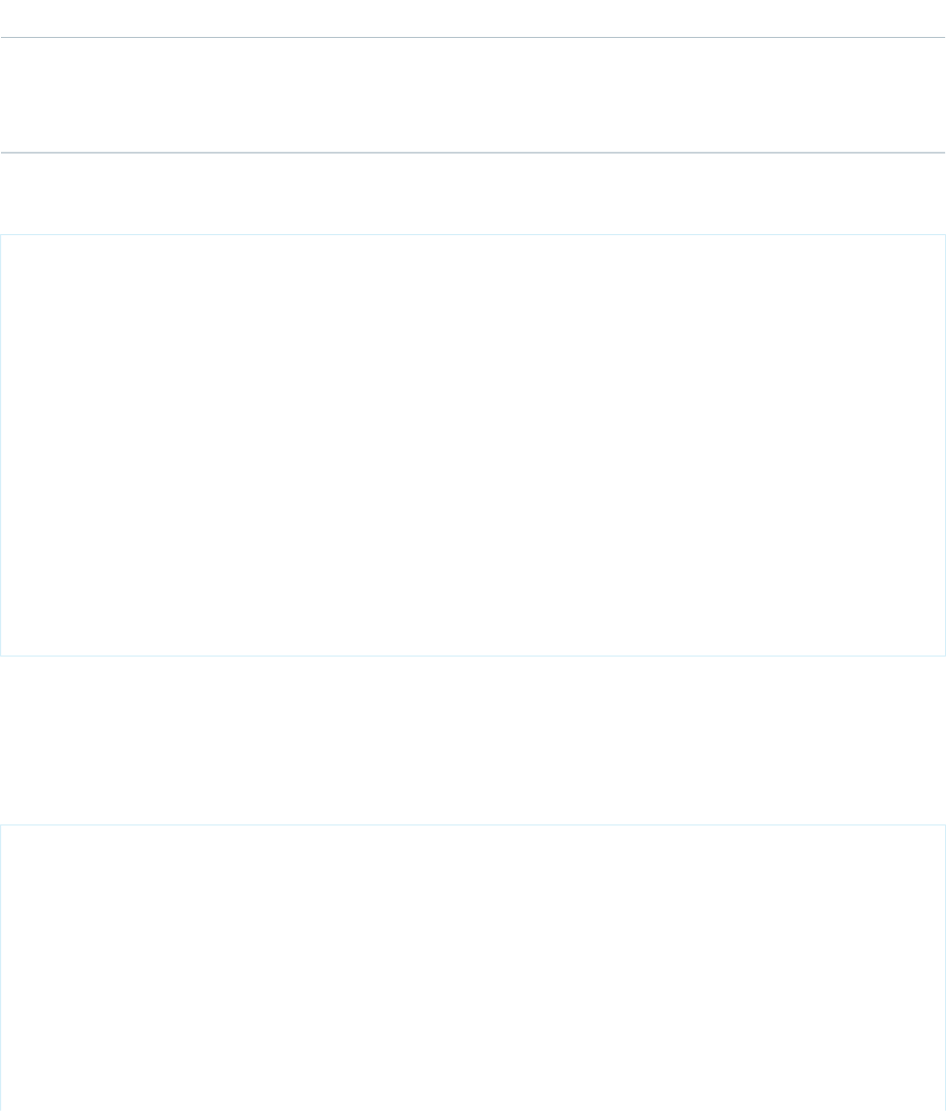Image resolution: width=946 pixels, height=1111 pixels.
Task: Click inside the lower empty bordered panel
Action: (473, 967)
